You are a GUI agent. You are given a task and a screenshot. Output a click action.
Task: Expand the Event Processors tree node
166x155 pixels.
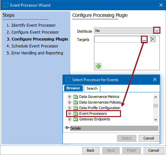[x=69, y=113]
